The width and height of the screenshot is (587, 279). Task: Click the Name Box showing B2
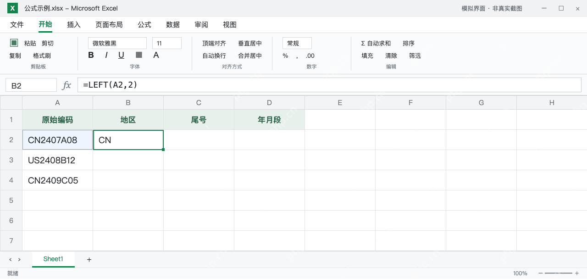[31, 85]
